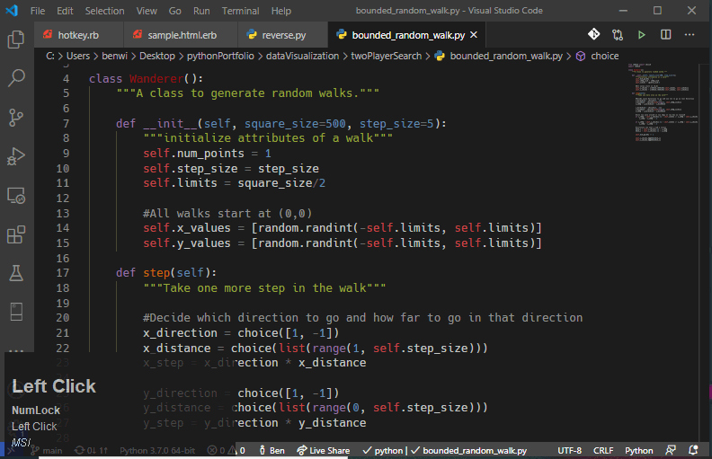Open the editor More Actions ellipsis
This screenshot has height=459, width=712.
click(x=690, y=34)
